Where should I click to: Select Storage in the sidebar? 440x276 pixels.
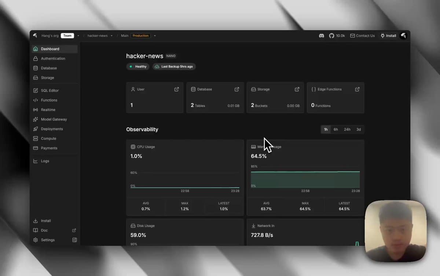click(55, 77)
